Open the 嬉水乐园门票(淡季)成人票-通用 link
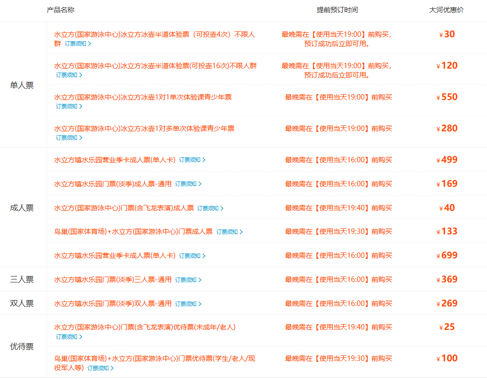 tap(113, 184)
